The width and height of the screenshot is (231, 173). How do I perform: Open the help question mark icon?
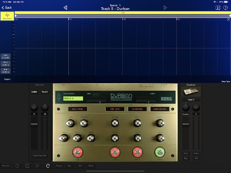(x=226, y=8)
